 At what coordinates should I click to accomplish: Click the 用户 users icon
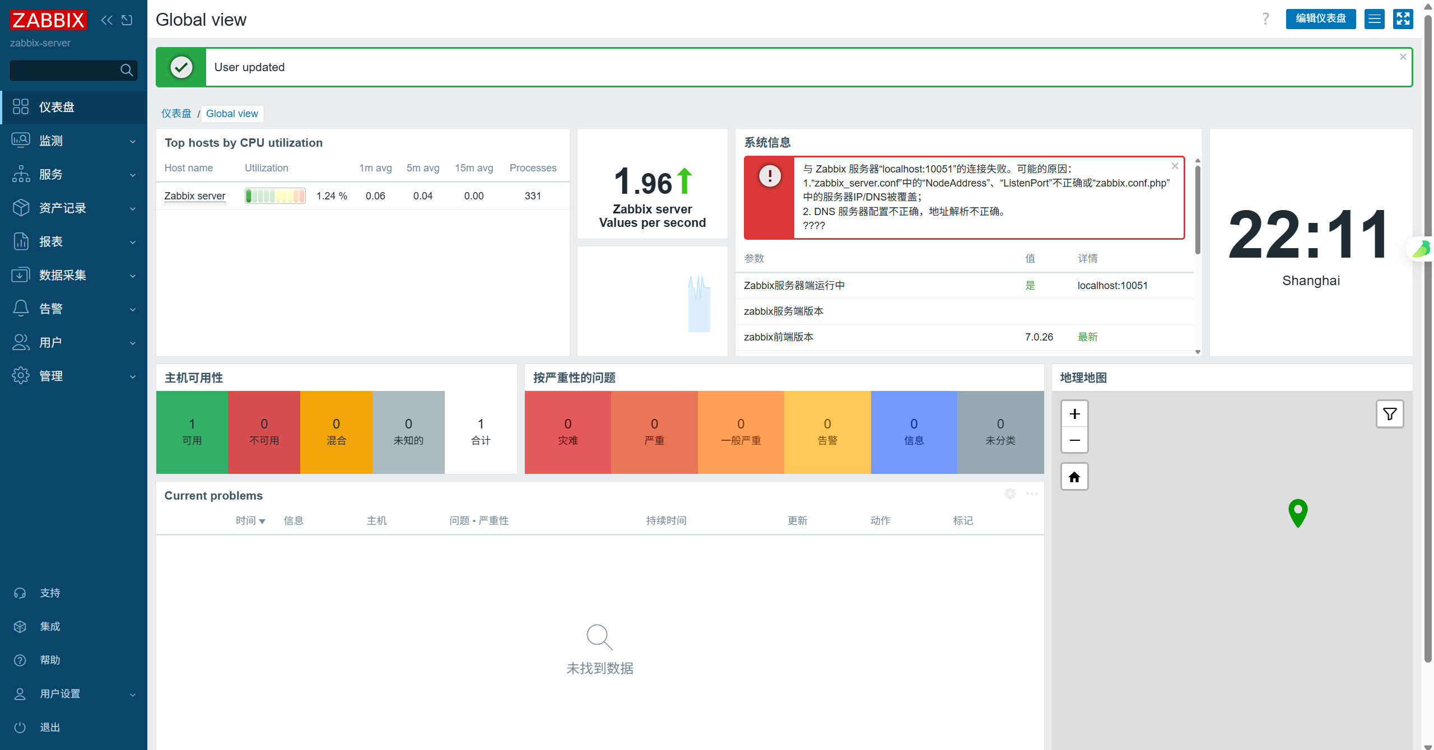tap(21, 342)
